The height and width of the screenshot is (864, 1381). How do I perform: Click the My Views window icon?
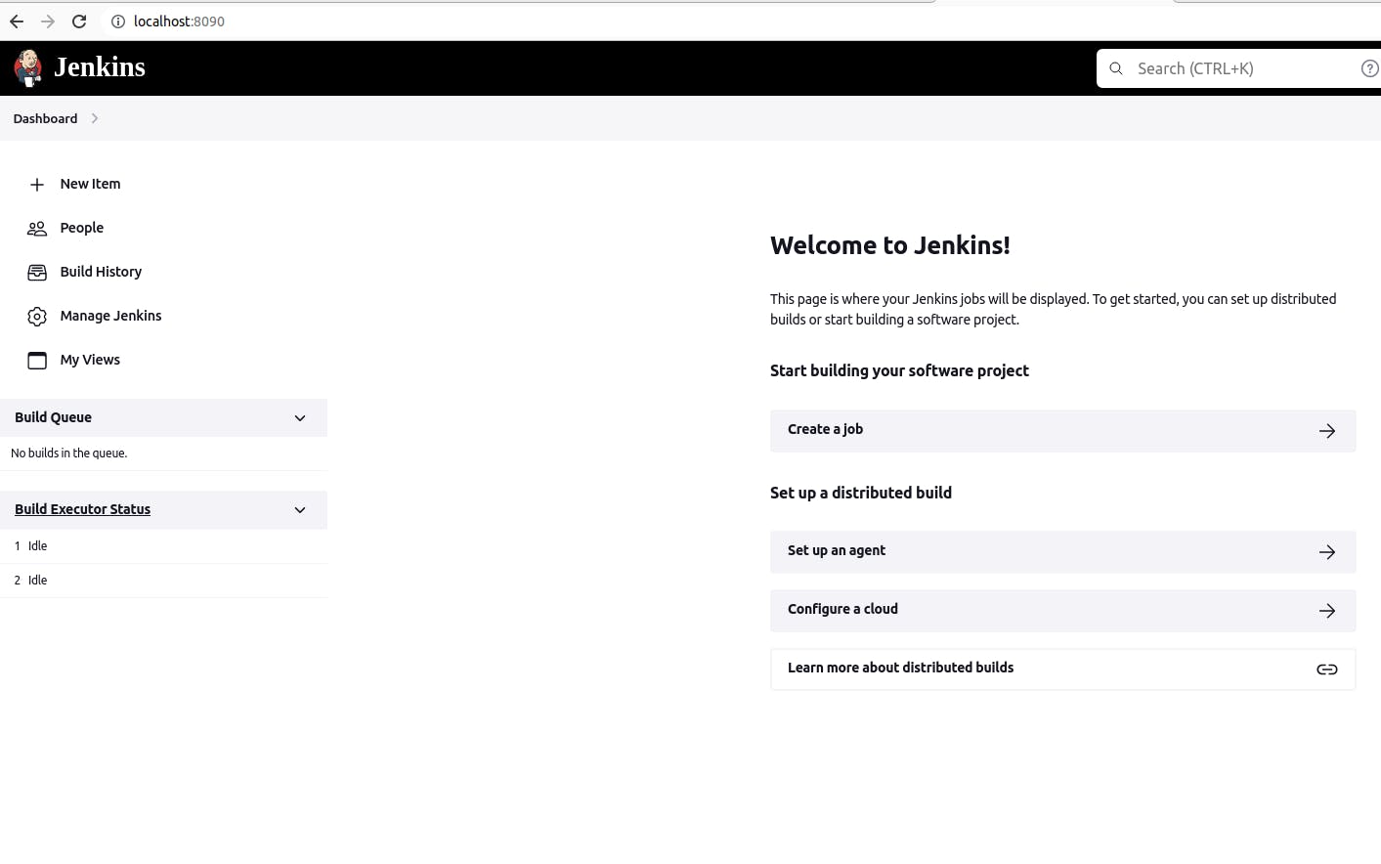click(37, 360)
